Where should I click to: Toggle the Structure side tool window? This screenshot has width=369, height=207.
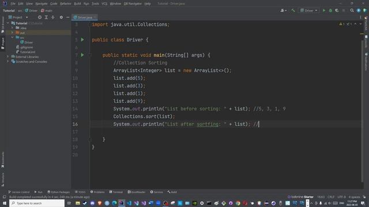[x=3, y=180]
